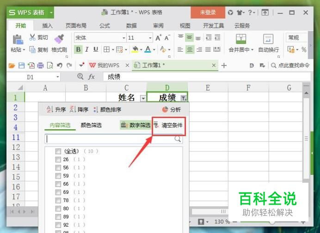This screenshot has width=320, height=233.
Task: Check the 56 value checkbox
Action: [x=58, y=167]
